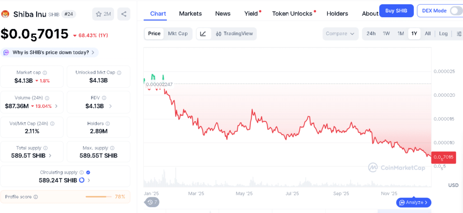This screenshot has height=213, width=463.
Task: Click the red 0.0₅7015 price tag on chart axis
Action: [443, 157]
